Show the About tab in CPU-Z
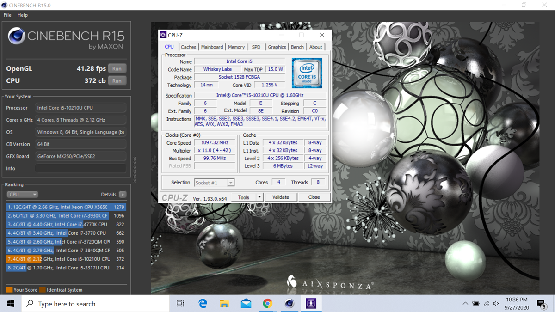The width and height of the screenshot is (555, 312). [316, 47]
